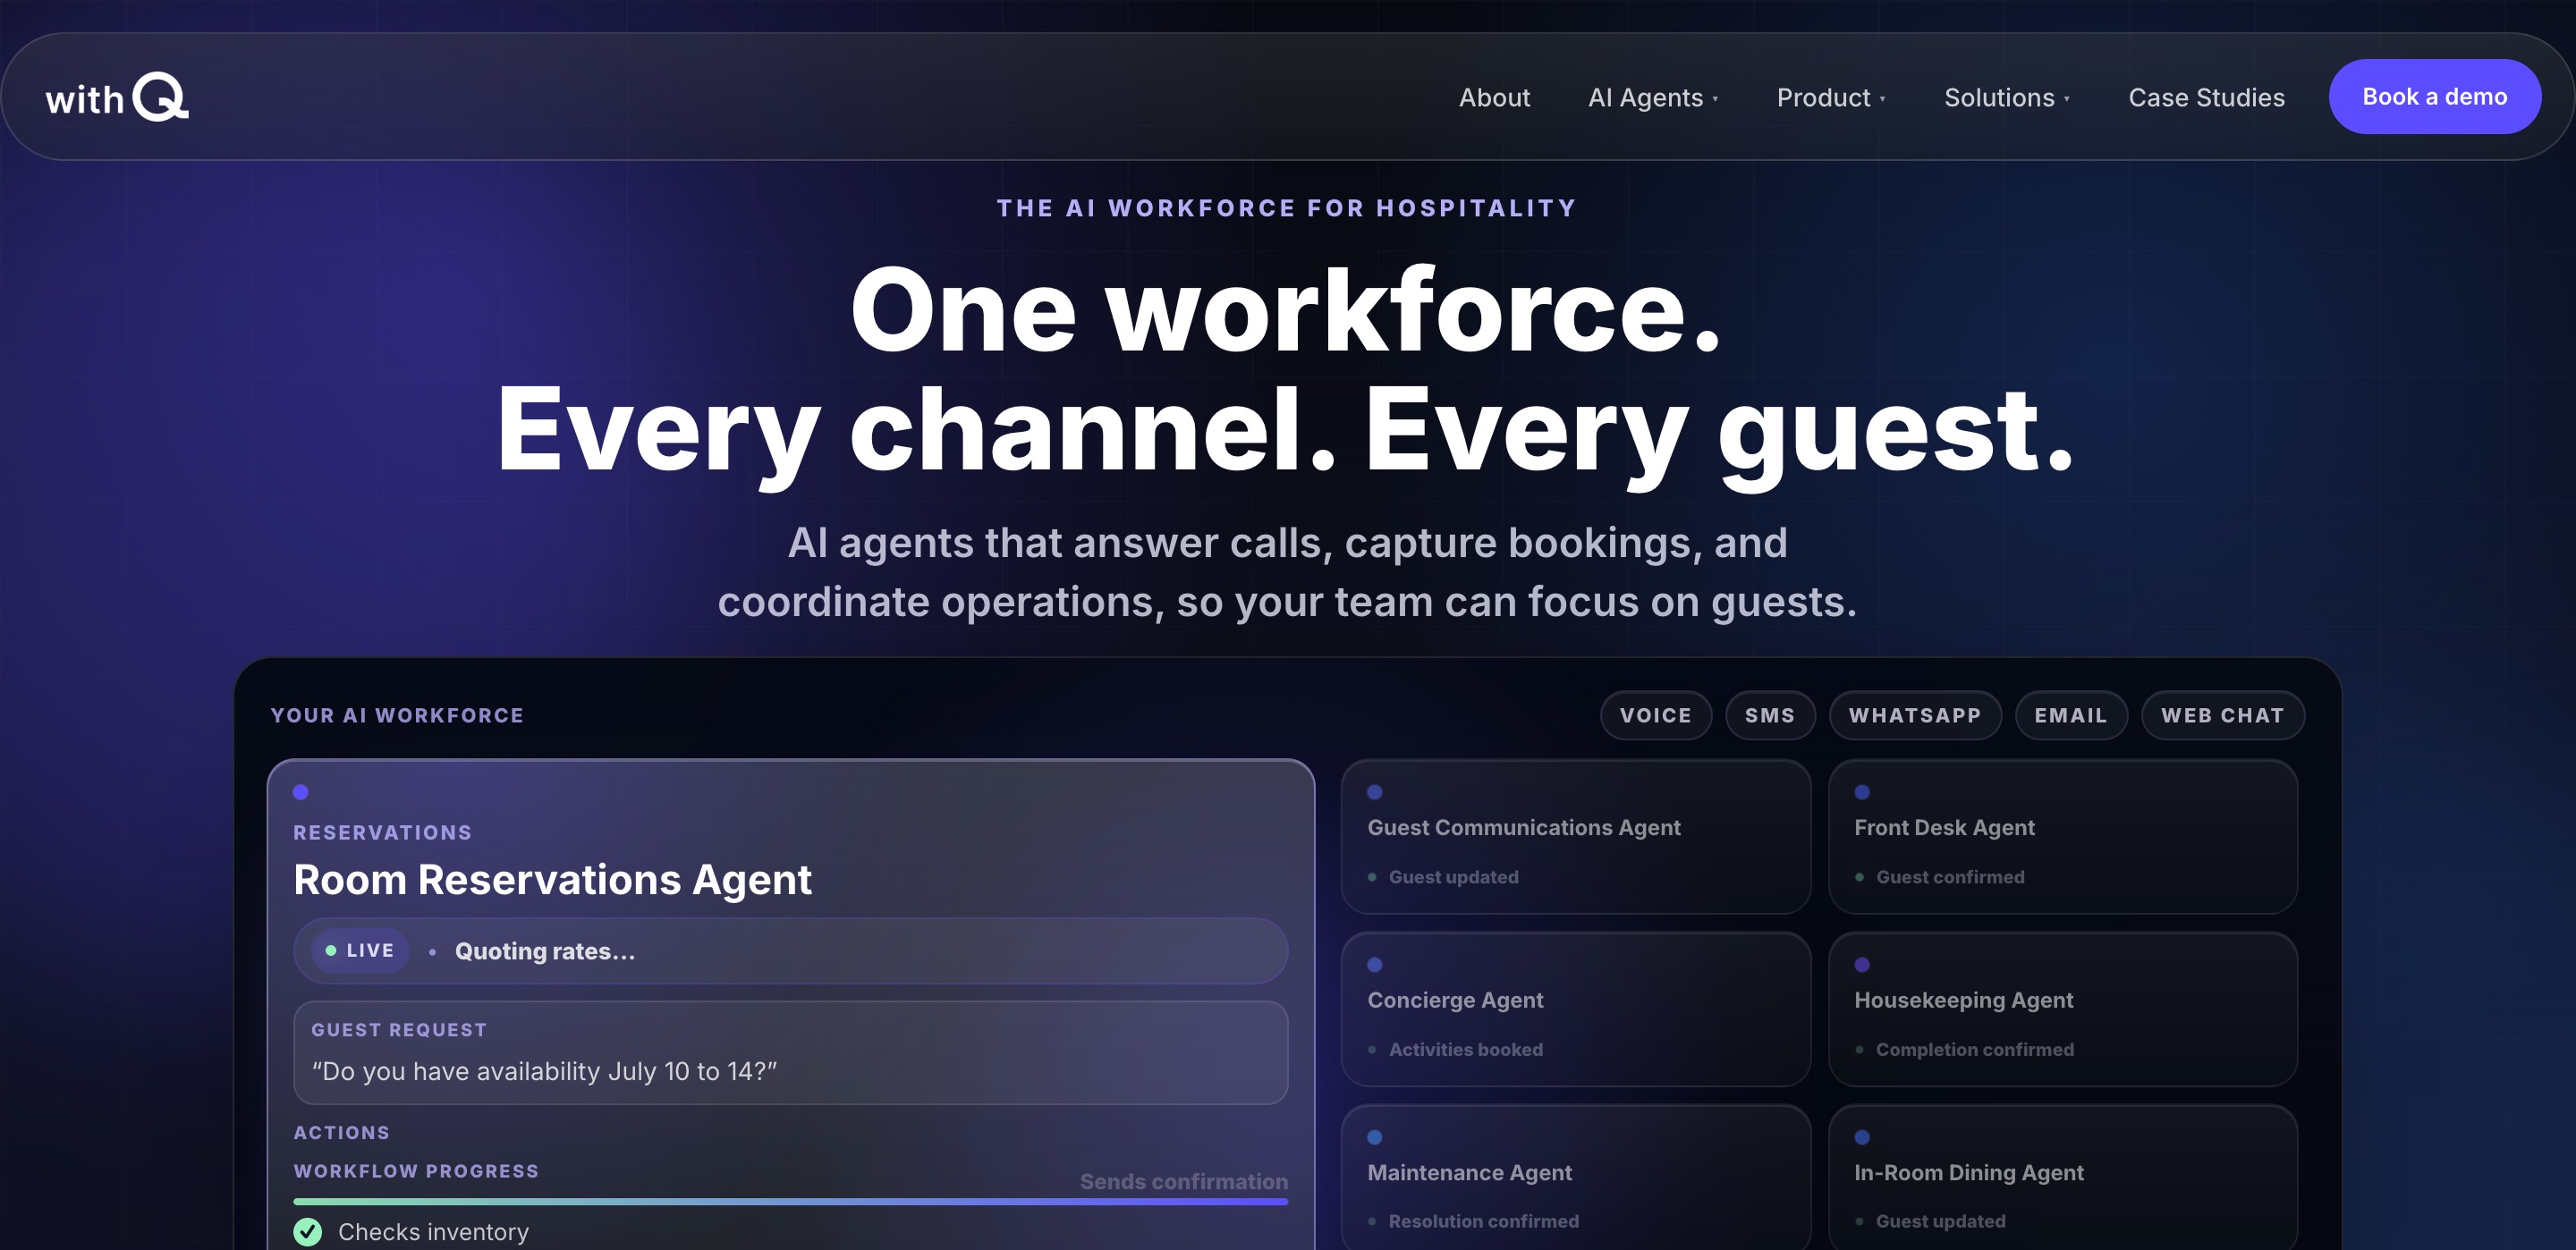Click the Maintenance Agent status dot
The width and height of the screenshot is (2576, 1250).
pos(1375,1137)
